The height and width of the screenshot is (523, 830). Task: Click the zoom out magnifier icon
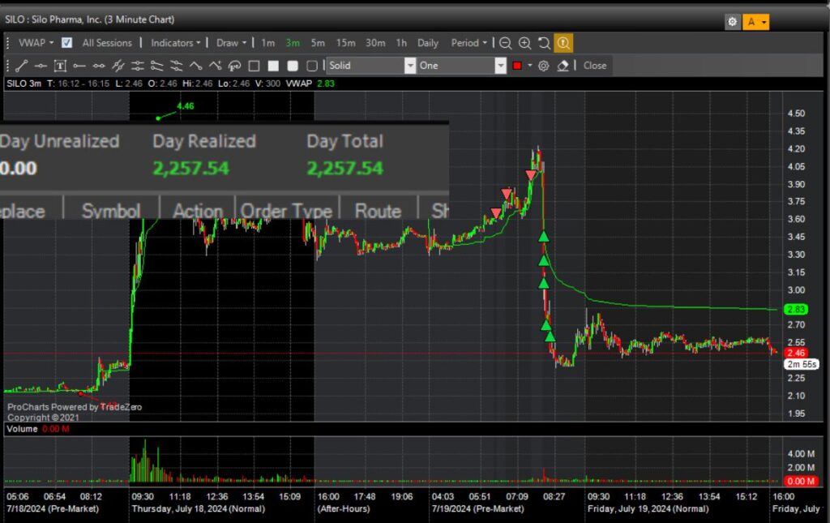(x=505, y=43)
